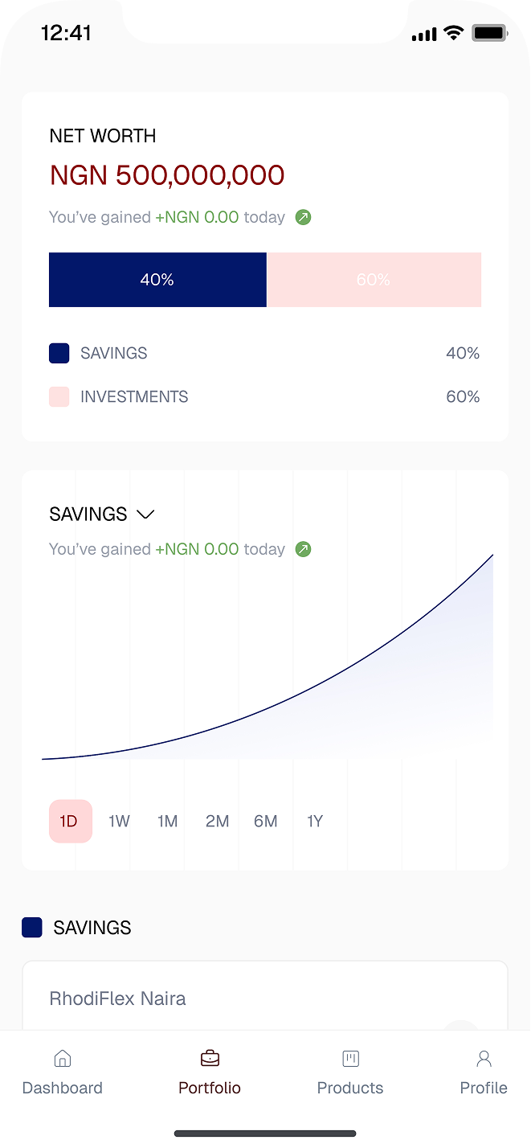531x1148 pixels.
Task: Click green arrow icon under Net Worth
Action: pos(303,217)
